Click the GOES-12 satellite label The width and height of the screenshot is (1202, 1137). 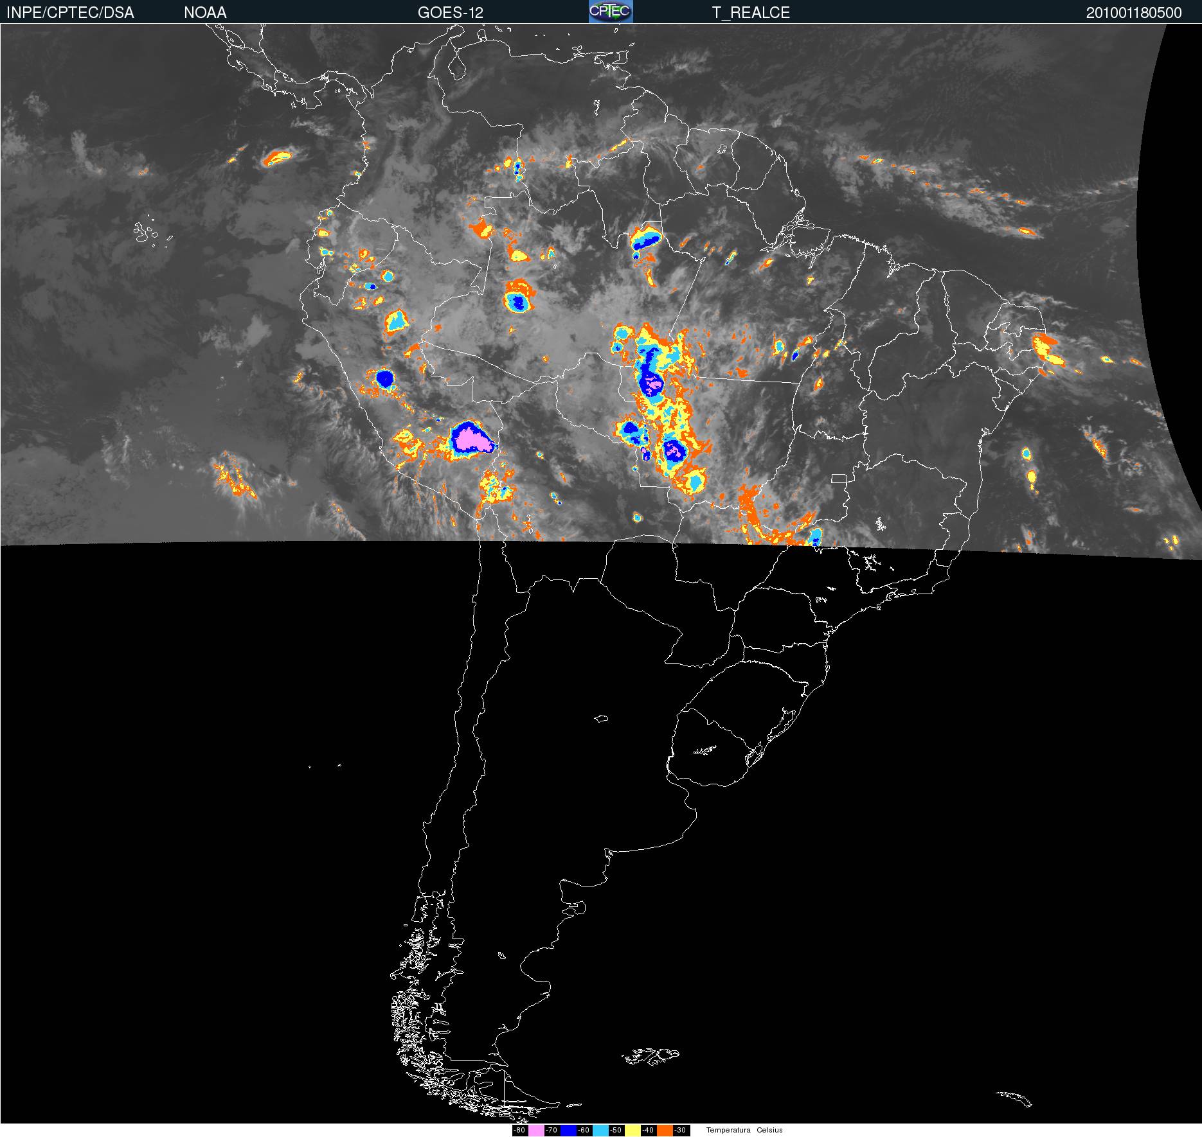[x=451, y=13]
